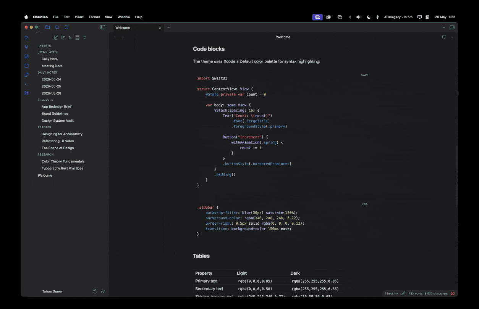This screenshot has height=309, width=479.
Task: Open settings gear icon near Tahoe Demo
Action: [x=103, y=291]
